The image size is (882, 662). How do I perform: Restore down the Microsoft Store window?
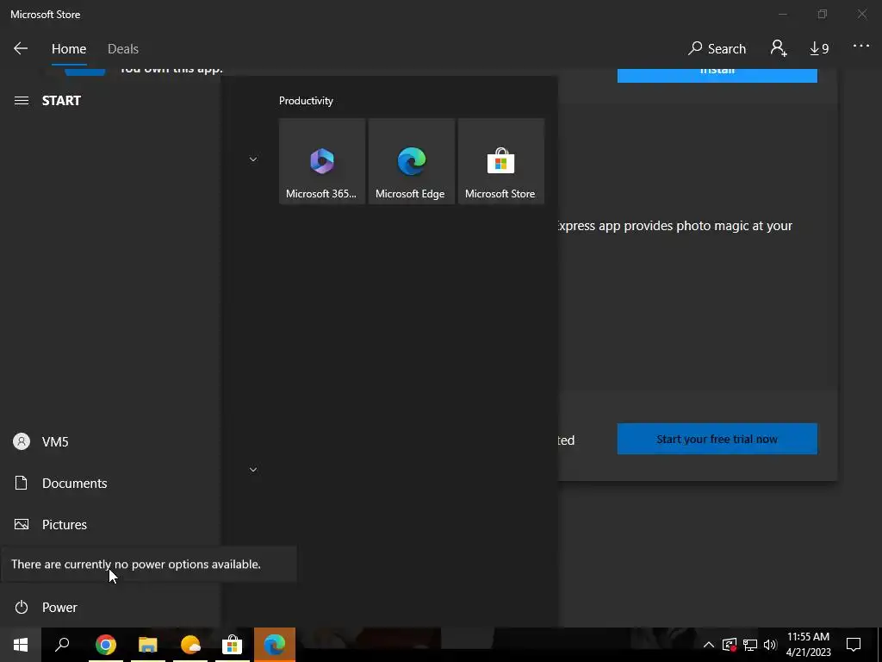[823, 14]
